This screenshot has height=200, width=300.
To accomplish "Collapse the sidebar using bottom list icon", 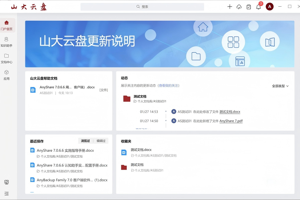I will (7, 193).
